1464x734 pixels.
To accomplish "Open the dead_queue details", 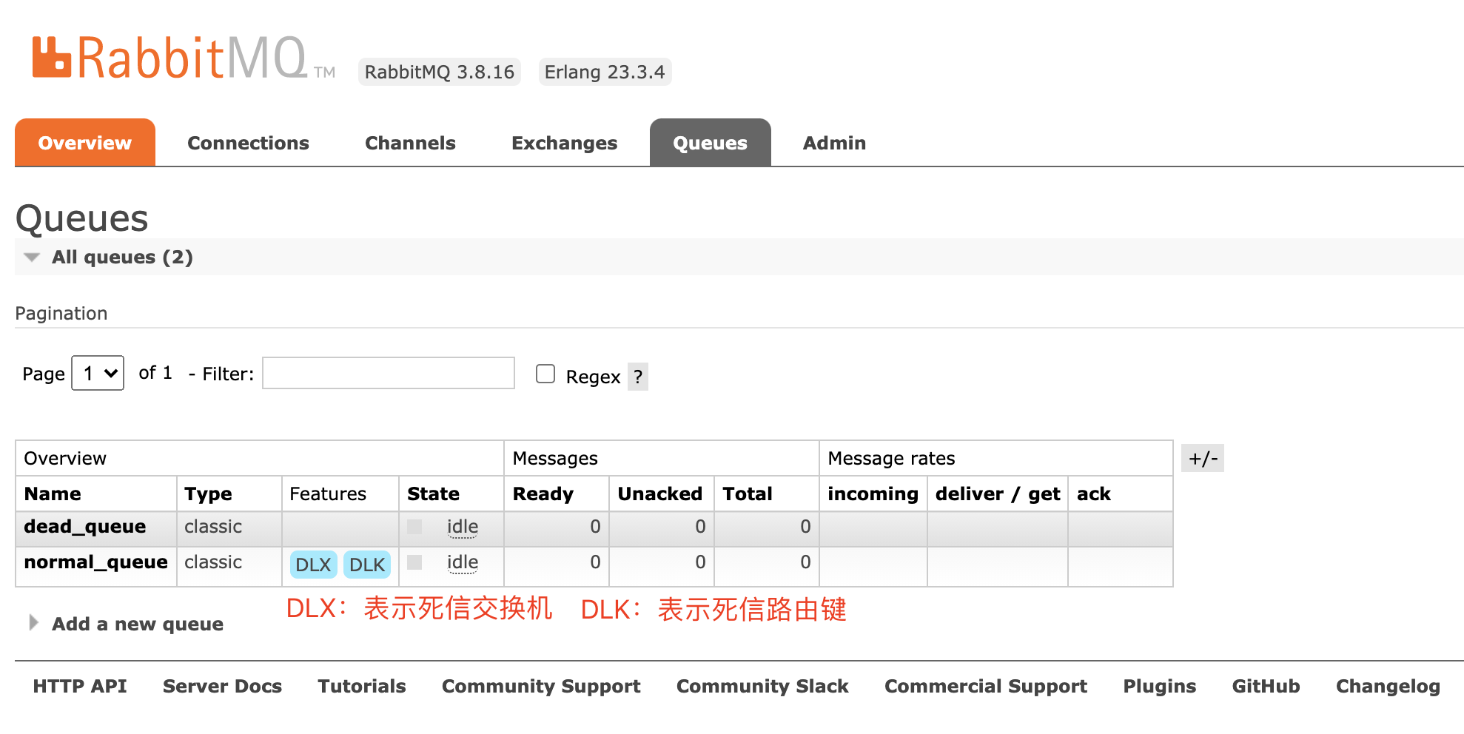I will click(84, 526).
